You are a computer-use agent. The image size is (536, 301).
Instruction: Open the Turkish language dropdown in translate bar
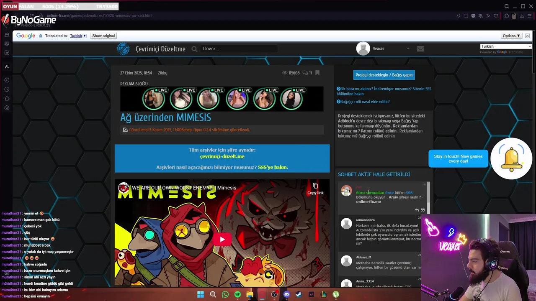coord(78,36)
